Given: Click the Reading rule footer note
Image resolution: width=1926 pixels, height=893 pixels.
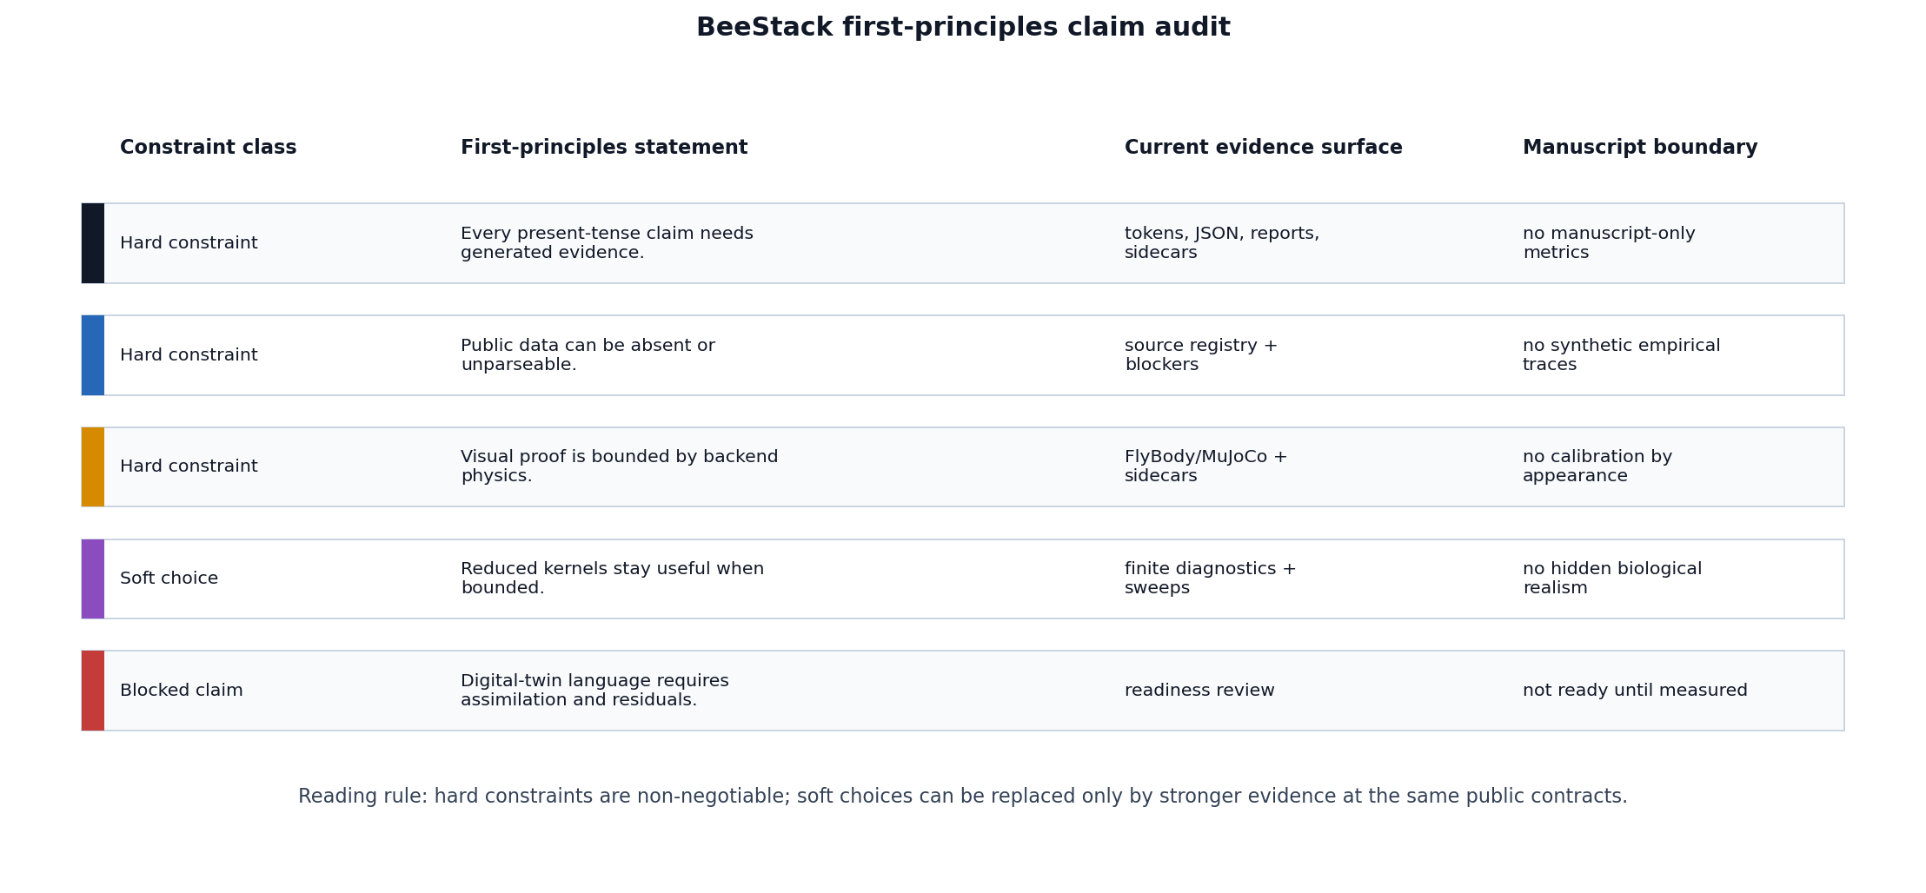Looking at the screenshot, I should point(963,797).
